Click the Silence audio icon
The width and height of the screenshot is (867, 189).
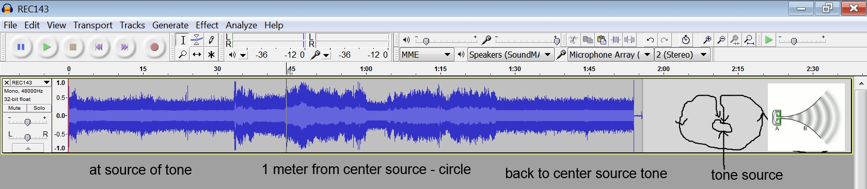(629, 40)
